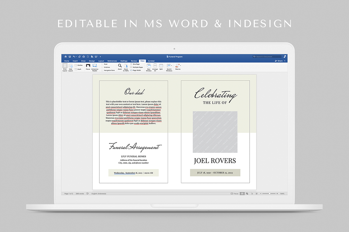Open a New Window
The height and width of the screenshot is (232, 349).
149,68
